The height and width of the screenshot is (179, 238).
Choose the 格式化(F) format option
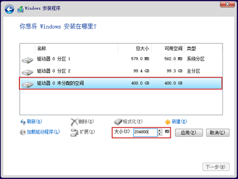click(133, 121)
